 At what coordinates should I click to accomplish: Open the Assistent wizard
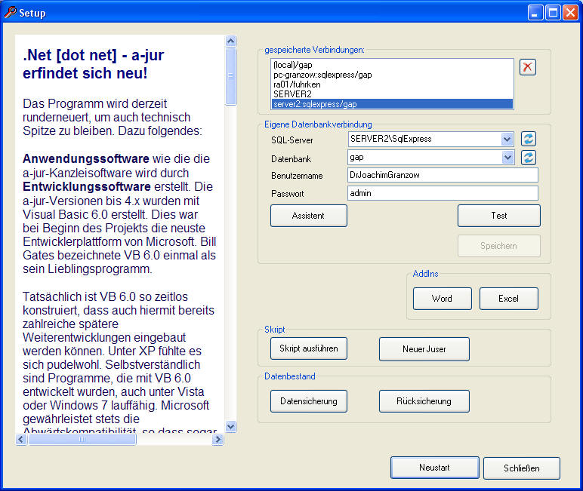tap(309, 216)
